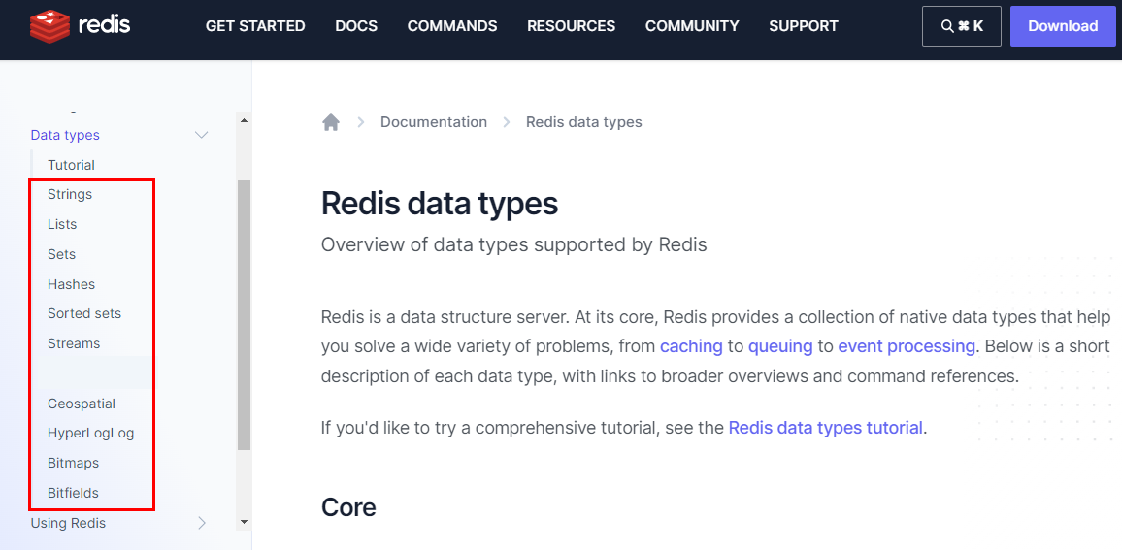1122x550 pixels.
Task: Click the Redis logo icon
Action: [49, 26]
